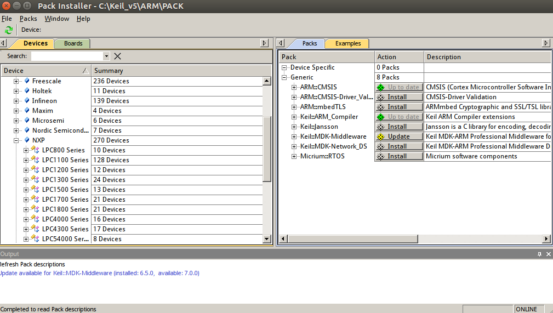The height and width of the screenshot is (313, 553).
Task: Install the Keil::MDK-Network_DS pack
Action: 399,146
